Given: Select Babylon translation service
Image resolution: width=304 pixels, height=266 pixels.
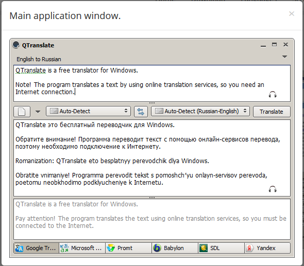Looking at the screenshot, I should click(175, 248).
